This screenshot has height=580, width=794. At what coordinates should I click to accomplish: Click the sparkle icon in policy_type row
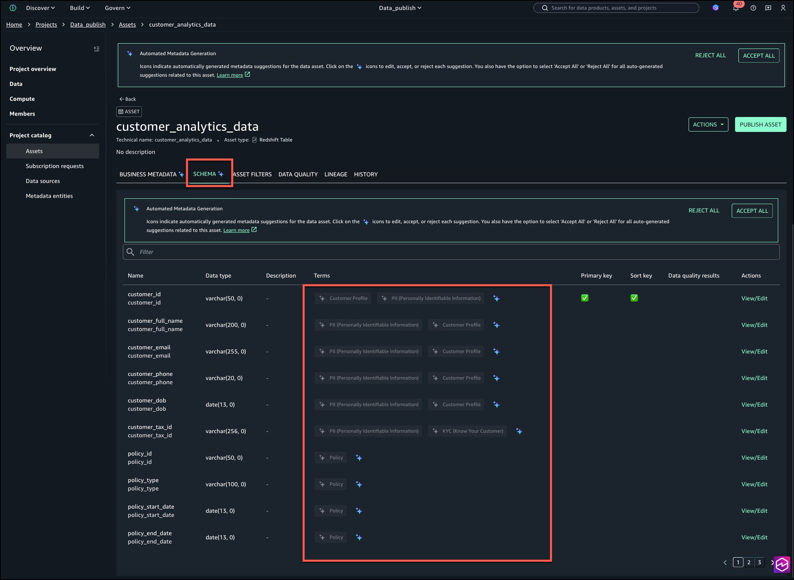[359, 484]
